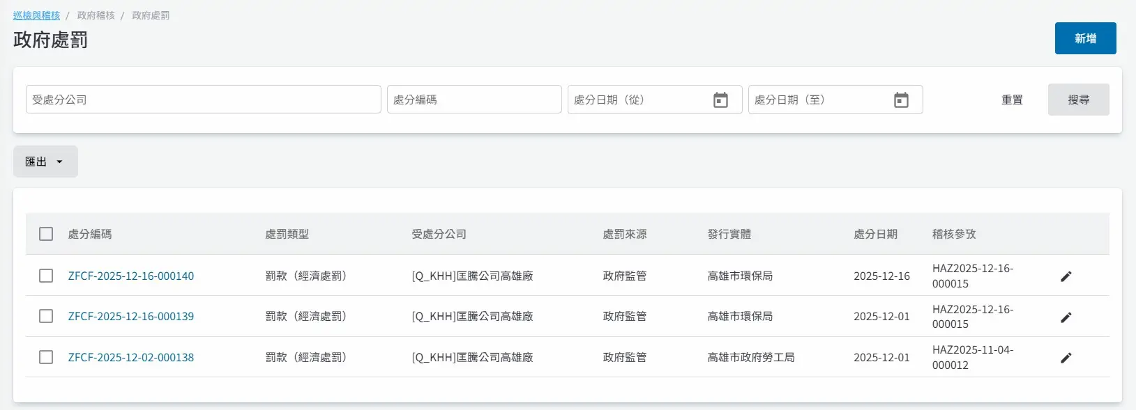The image size is (1136, 410).
Task: Focus the 受處分公司 input field
Action: [203, 100]
